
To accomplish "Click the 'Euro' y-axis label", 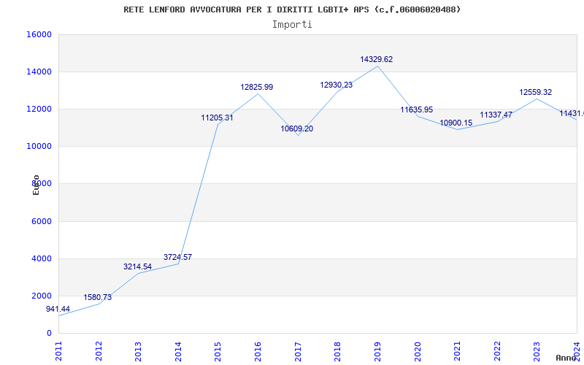I will coord(36,185).
